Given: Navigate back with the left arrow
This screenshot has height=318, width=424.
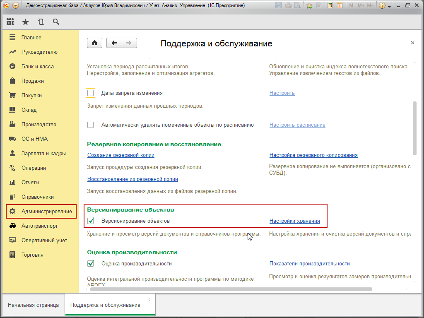Looking at the screenshot, I should (x=114, y=43).
